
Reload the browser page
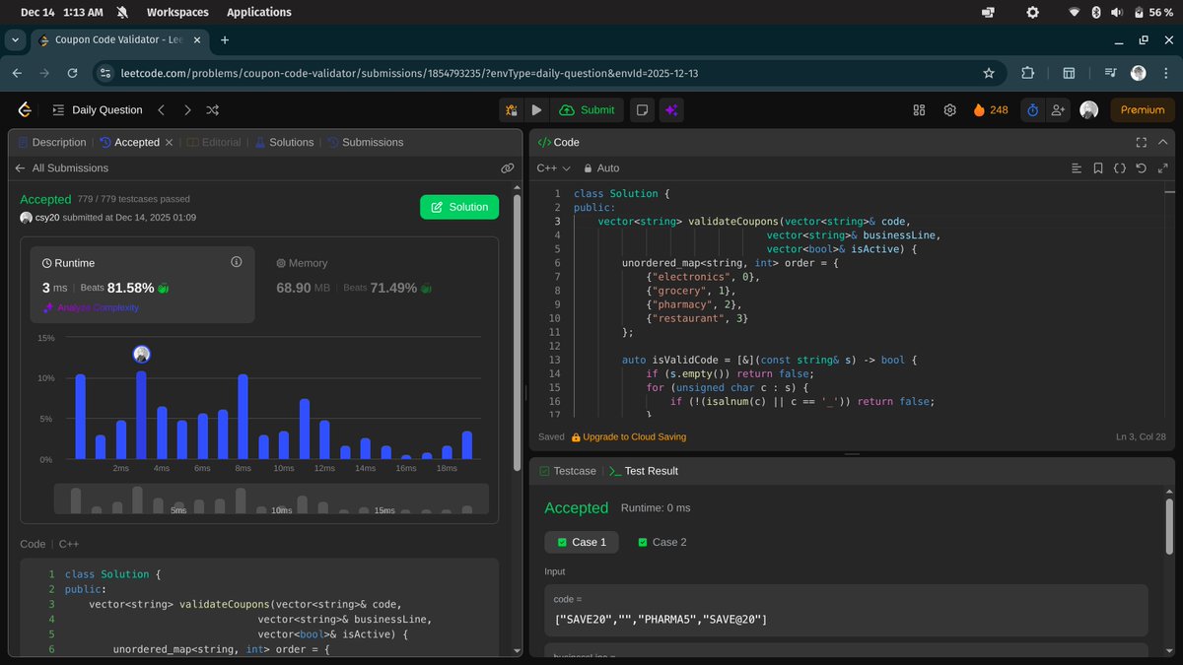coord(72,73)
